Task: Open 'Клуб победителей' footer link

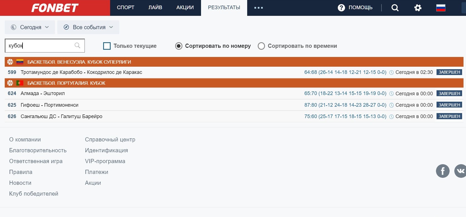Action: 34,194
